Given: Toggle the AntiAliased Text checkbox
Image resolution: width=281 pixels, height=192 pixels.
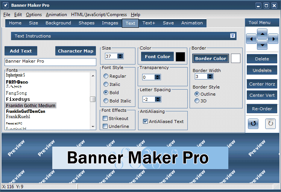Looking at the screenshot, I should click(x=146, y=121).
